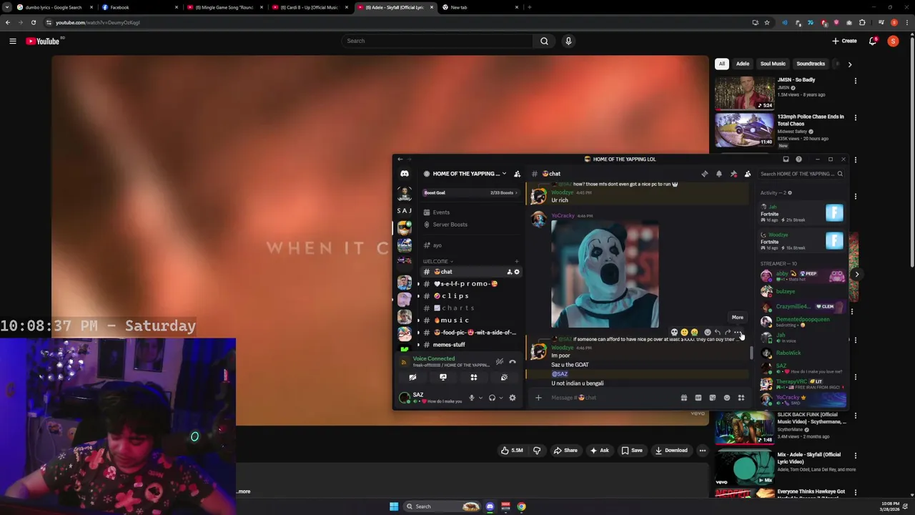The image size is (915, 515).
Task: Open the charts channel
Action: (x=471, y=308)
